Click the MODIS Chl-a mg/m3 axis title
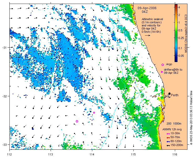194x157 pixels. pyautogui.click(x=186, y=33)
